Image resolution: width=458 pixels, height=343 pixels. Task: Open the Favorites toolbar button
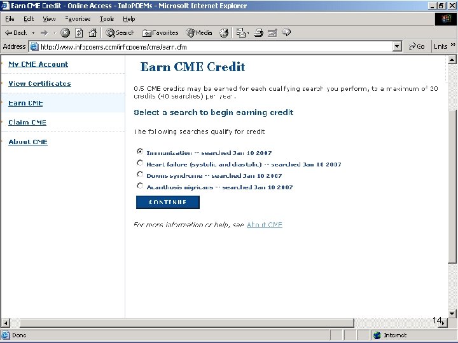pyautogui.click(x=160, y=32)
